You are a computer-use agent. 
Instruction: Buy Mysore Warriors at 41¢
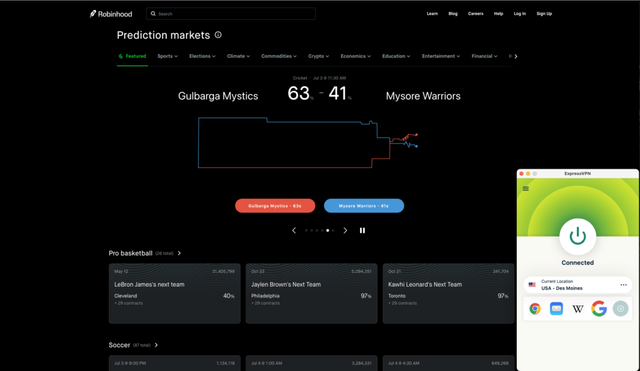click(364, 206)
